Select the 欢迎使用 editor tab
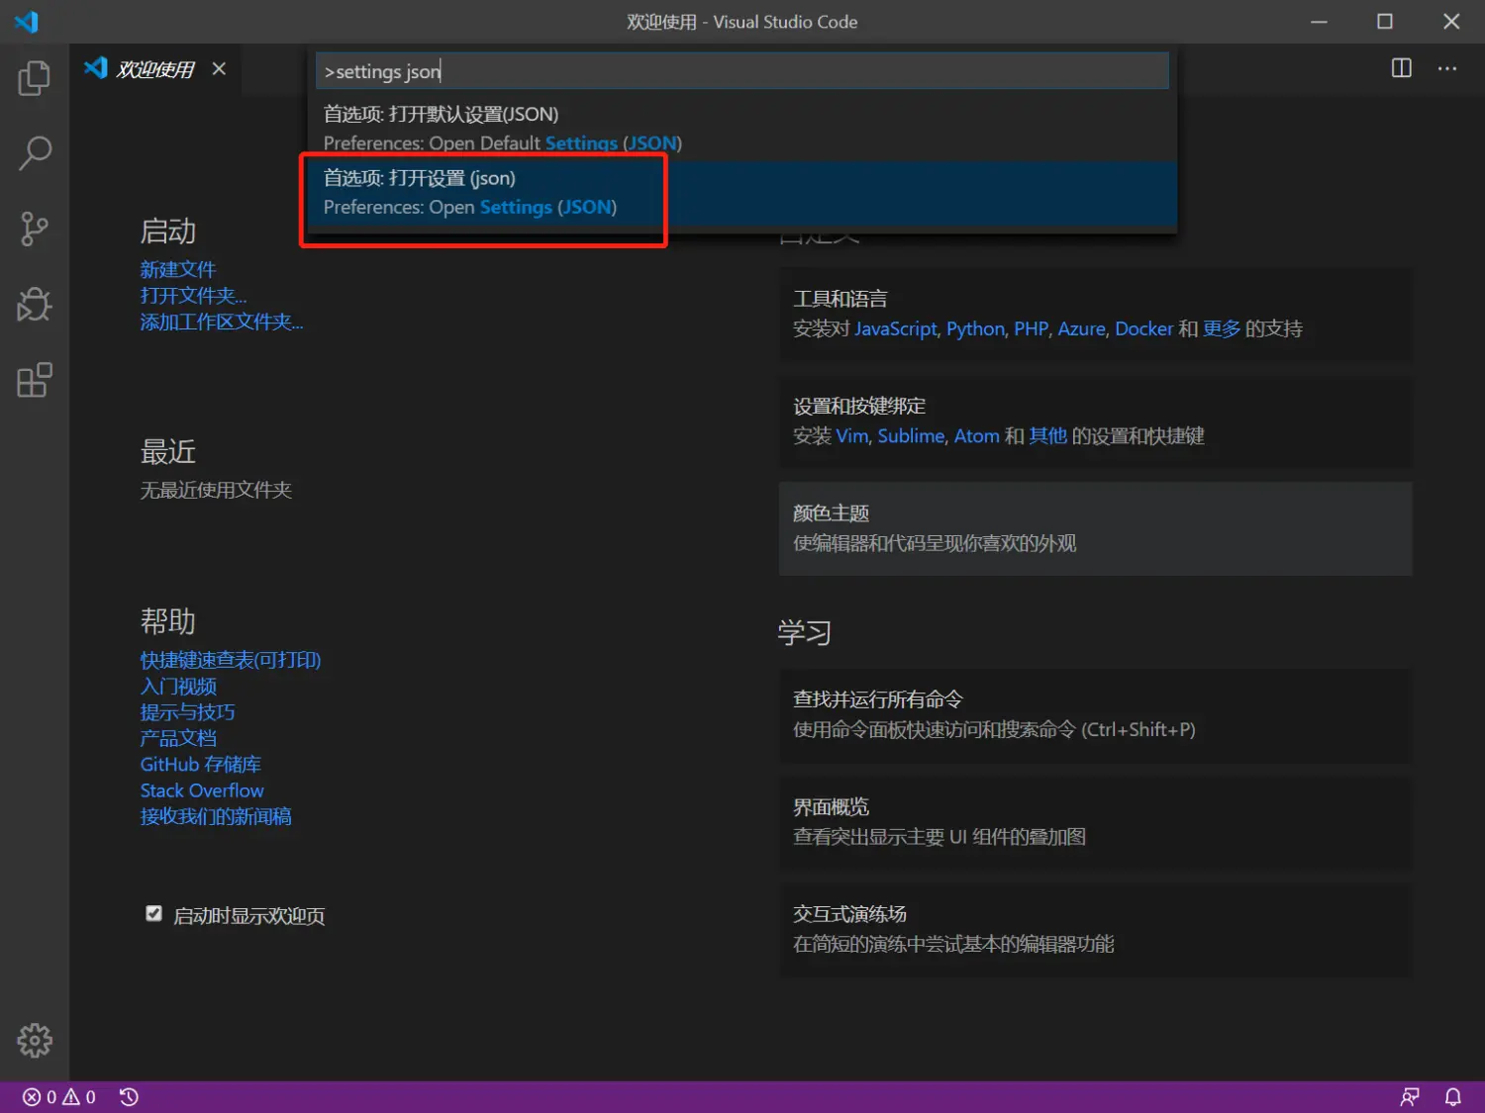Viewport: 1485px width, 1113px height. point(155,68)
